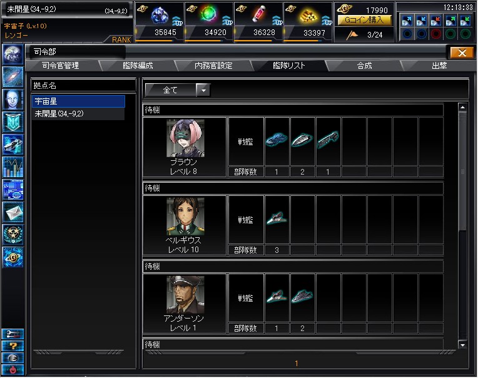The image size is (478, 378).
Task: Switch to the 合成 tab
Action: tap(364, 66)
